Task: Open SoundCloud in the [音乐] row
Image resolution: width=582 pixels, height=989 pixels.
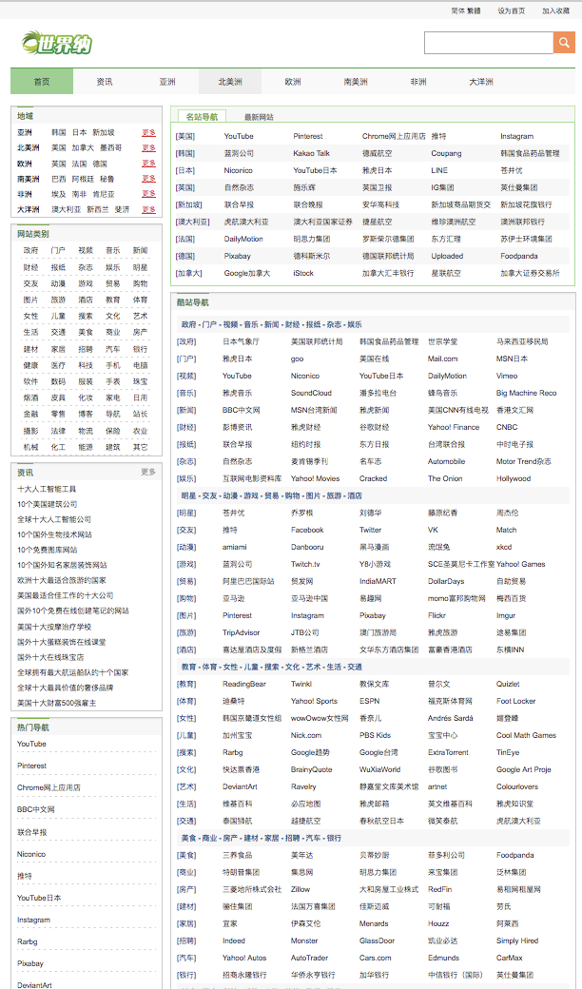Action: tap(311, 393)
